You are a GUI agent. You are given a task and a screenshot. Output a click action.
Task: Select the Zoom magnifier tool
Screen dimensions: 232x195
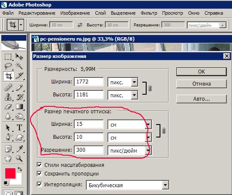(x=19, y=158)
